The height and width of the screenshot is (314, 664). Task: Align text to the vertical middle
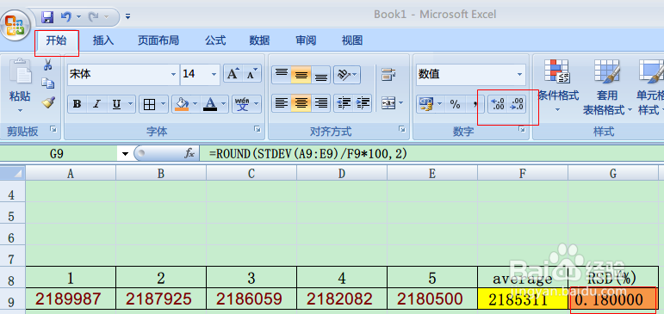(x=301, y=75)
